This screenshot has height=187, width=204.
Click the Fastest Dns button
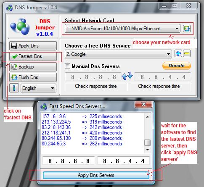coord(33,56)
